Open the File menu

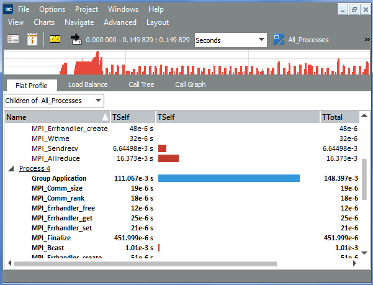point(24,9)
